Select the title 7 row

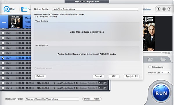pyautogui.click(x=16, y=58)
